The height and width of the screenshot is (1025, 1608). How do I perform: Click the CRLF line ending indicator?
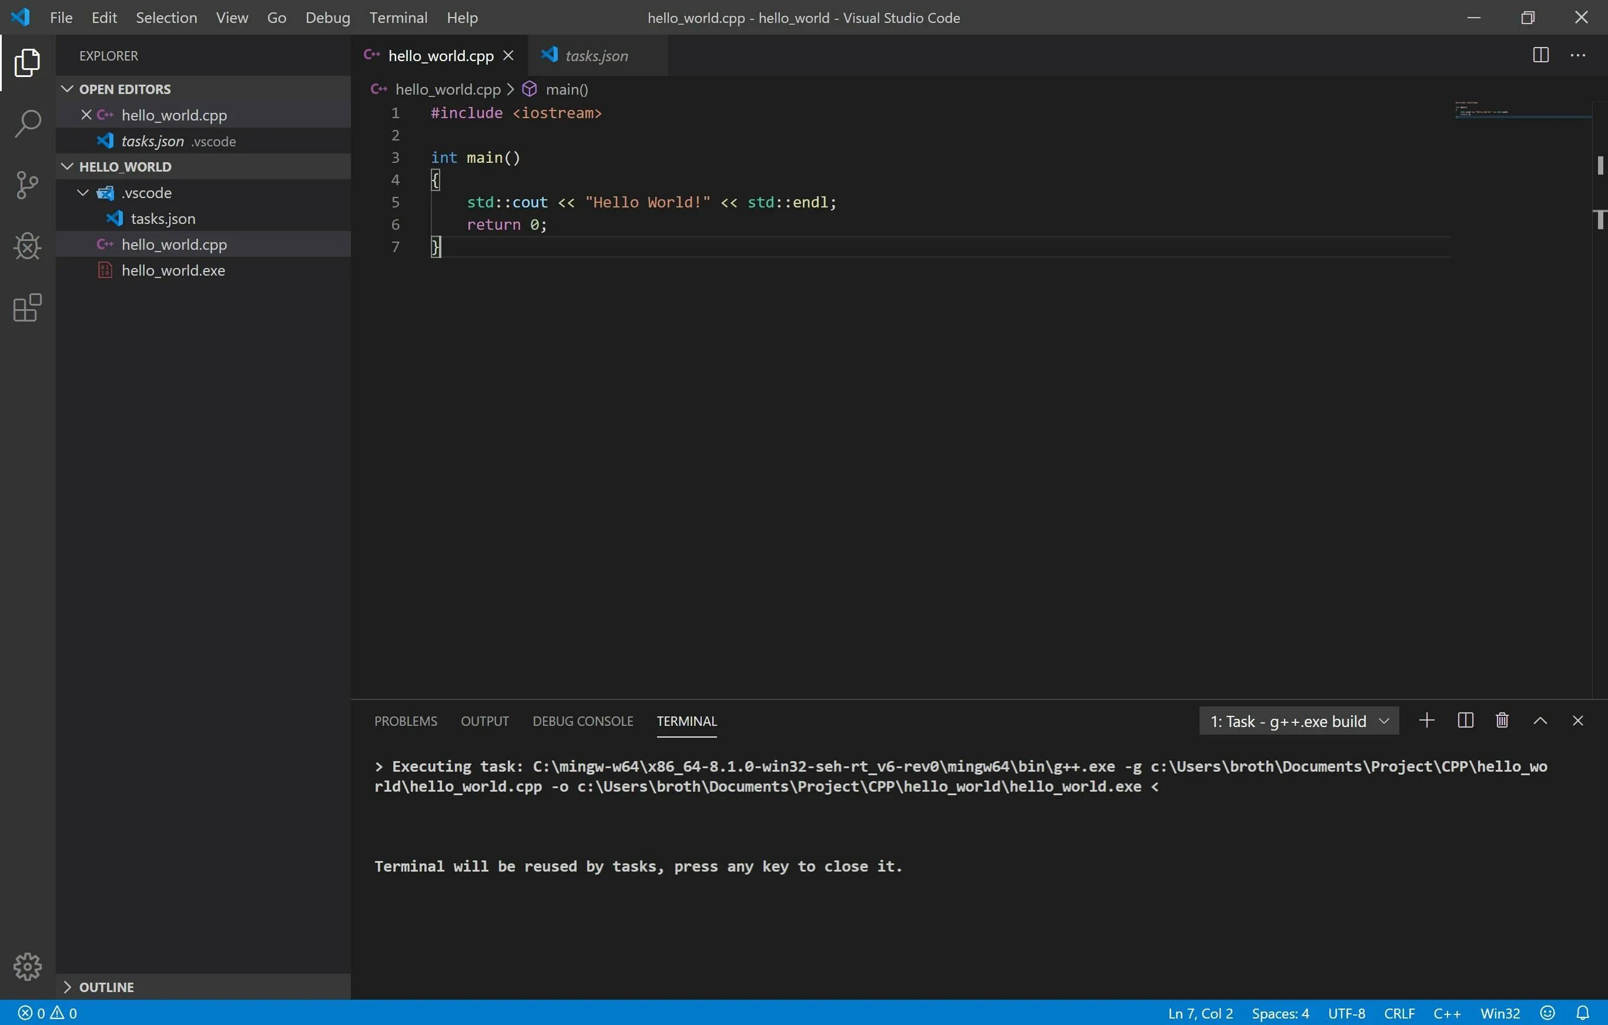tap(1399, 1013)
